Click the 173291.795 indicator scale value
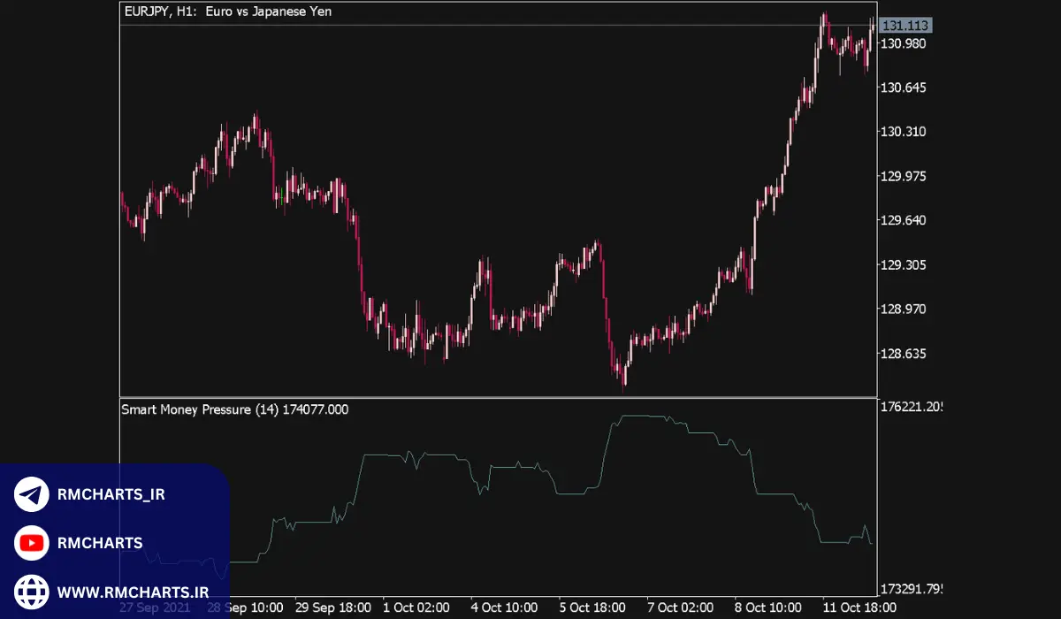Viewport: 1061px width, 619px height. (x=911, y=588)
